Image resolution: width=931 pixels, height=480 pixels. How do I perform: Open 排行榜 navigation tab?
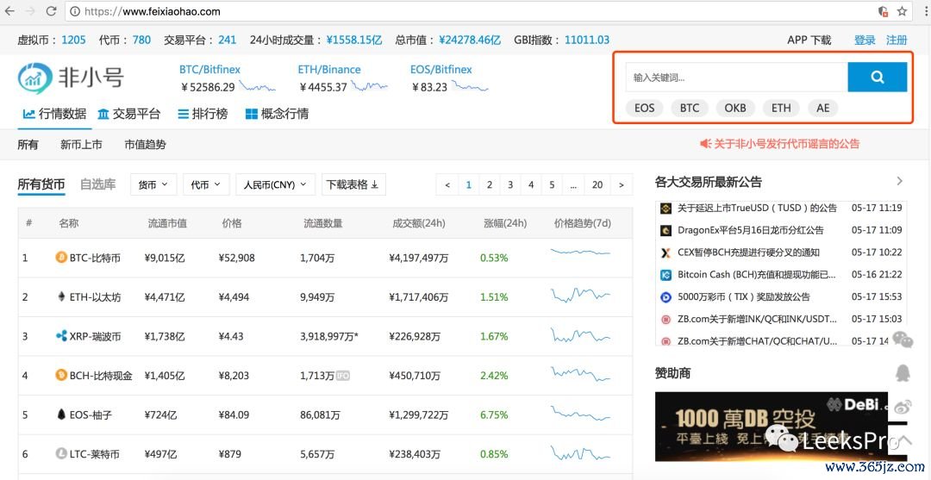203,114
